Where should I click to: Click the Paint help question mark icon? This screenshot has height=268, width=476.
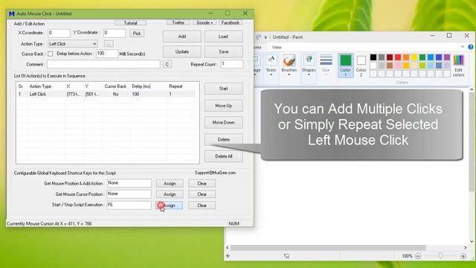tap(471, 47)
